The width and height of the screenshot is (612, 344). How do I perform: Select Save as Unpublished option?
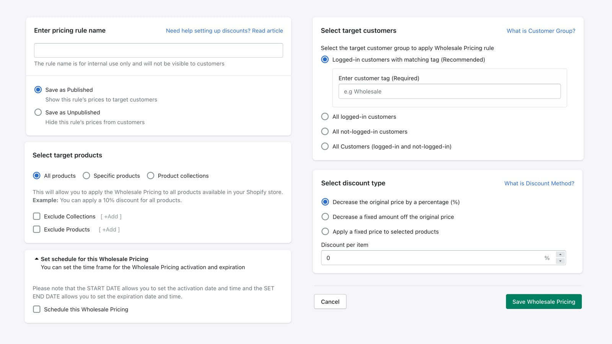click(38, 112)
